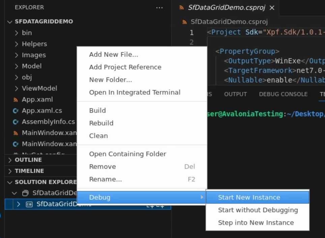This screenshot has height=238, width=325.
Task: Expand the ViewModel folder chevron
Action: click(x=17, y=89)
